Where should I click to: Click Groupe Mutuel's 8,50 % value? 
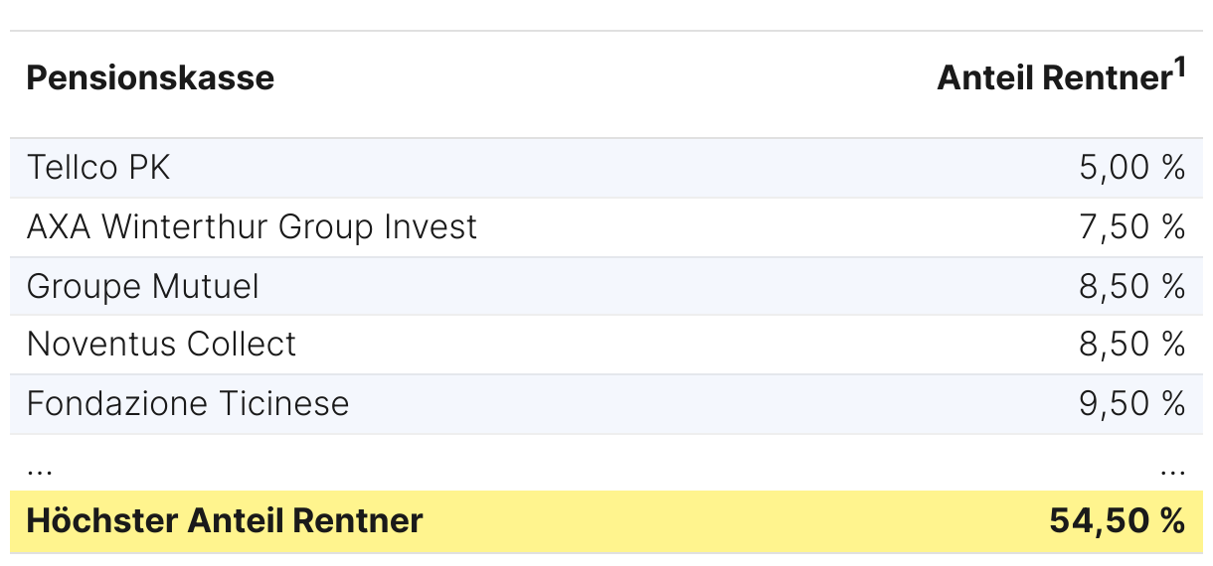(x=1131, y=287)
